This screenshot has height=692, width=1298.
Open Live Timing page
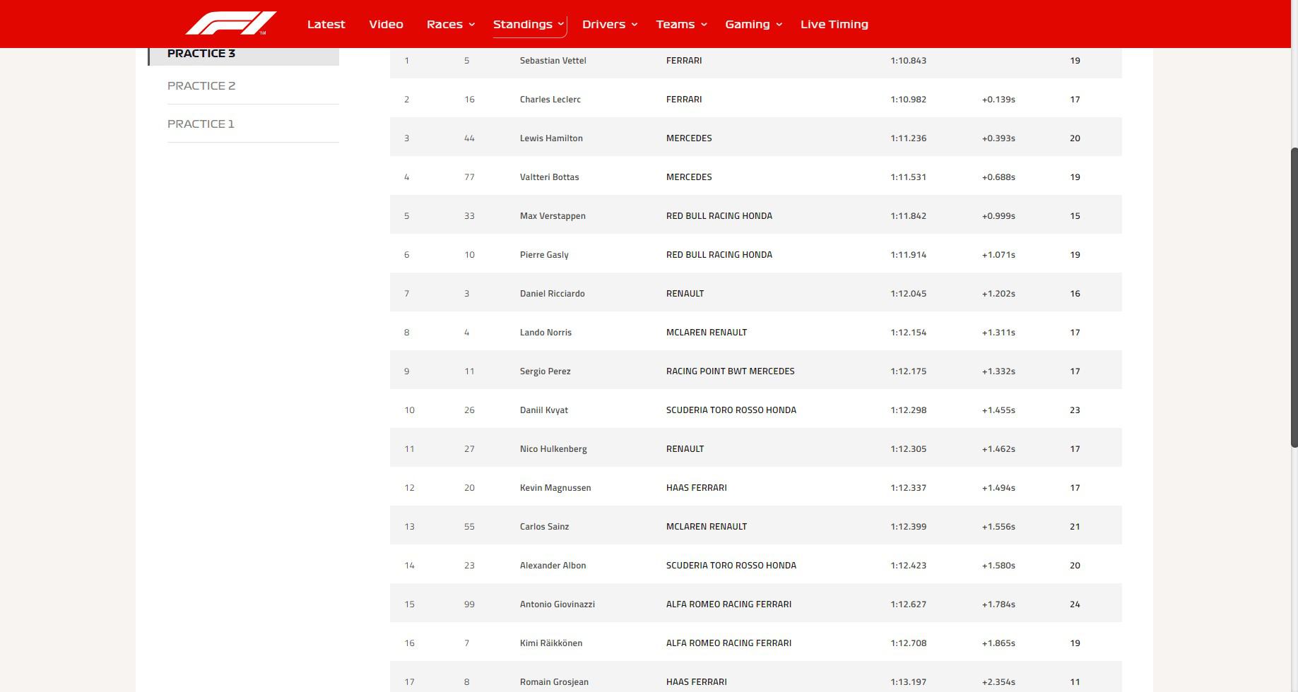[834, 24]
